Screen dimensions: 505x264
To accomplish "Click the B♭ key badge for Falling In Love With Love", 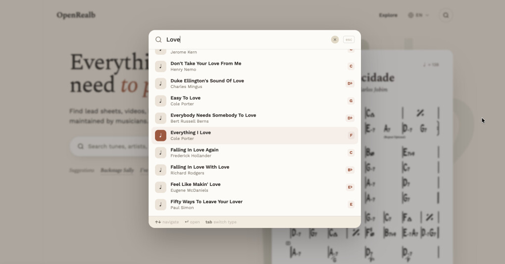I will (350, 170).
